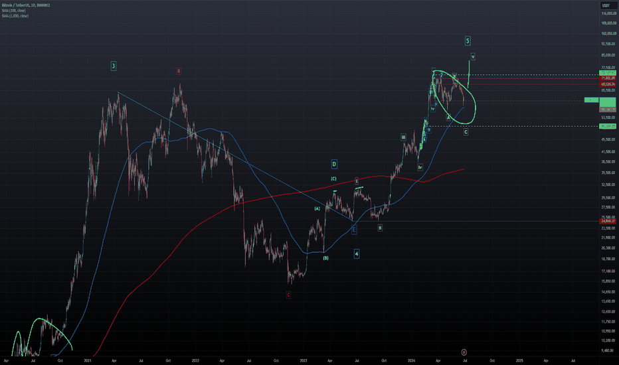This screenshot has width=619, height=365.
Task: Click the Bitcoin / TetherUS symbol legend title
Action: 26,5
